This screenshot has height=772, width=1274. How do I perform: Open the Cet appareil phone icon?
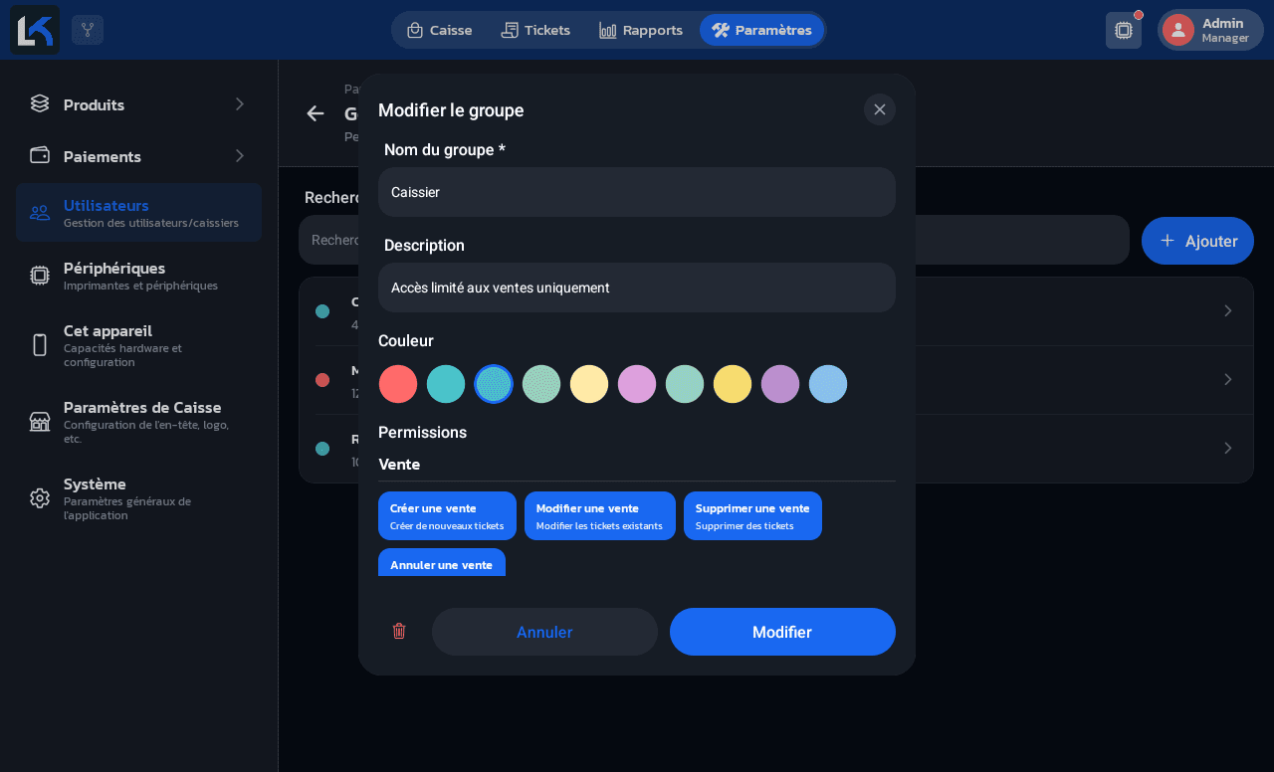(40, 345)
